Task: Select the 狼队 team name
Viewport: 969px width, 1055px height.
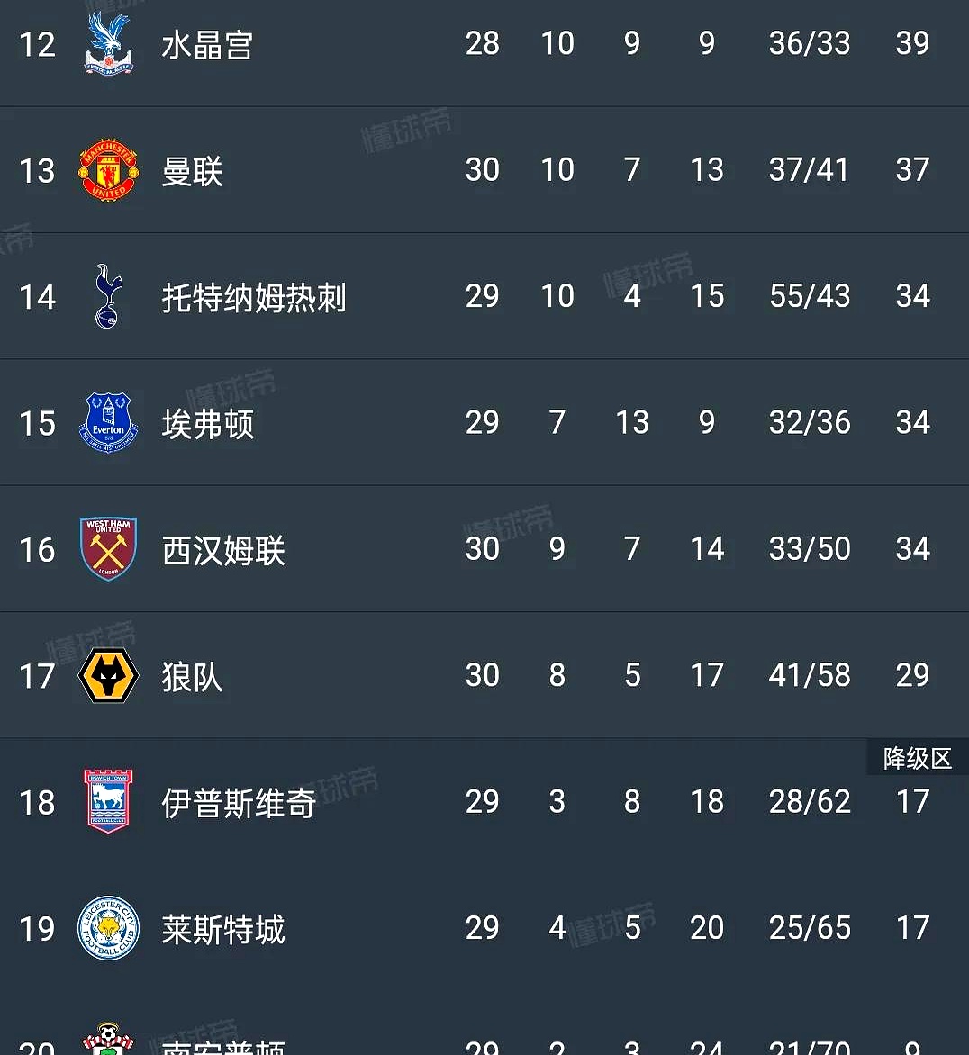Action: click(192, 677)
